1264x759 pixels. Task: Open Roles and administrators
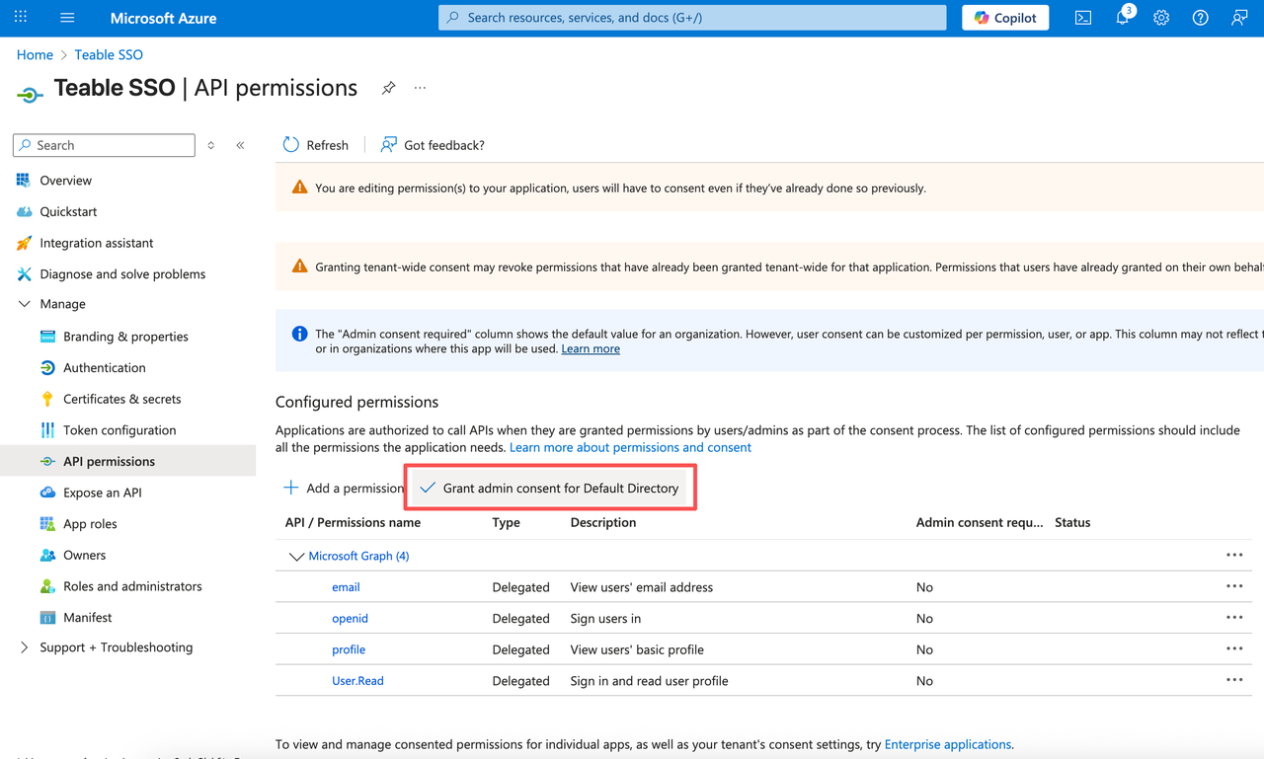click(x=132, y=586)
